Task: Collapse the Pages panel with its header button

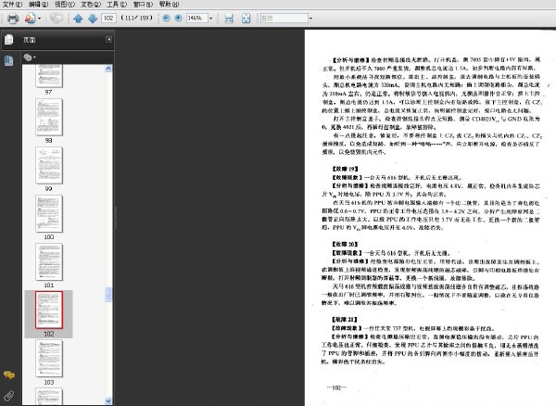Action: click(108, 39)
